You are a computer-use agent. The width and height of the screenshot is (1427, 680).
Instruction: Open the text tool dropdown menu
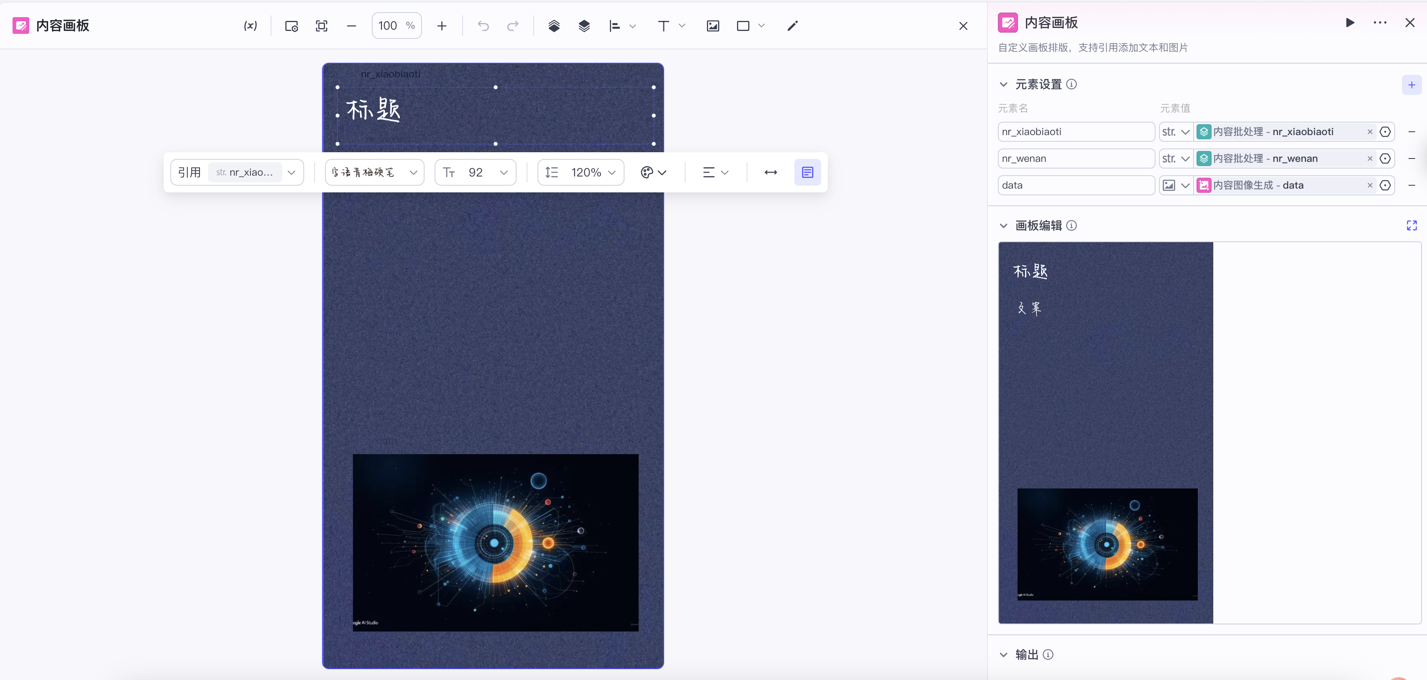click(x=682, y=26)
